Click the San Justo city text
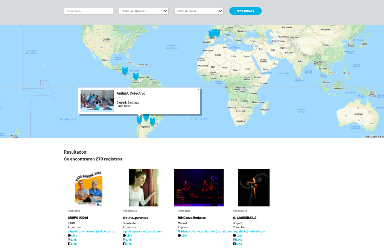 pyautogui.click(x=129, y=223)
